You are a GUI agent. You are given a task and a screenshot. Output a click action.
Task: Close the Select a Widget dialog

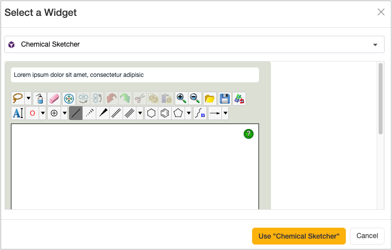(x=381, y=12)
